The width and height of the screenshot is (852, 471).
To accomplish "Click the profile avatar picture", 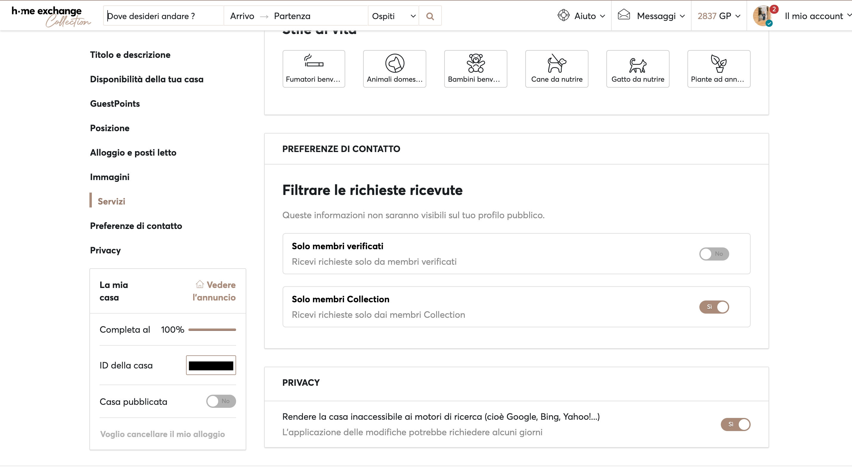I will coord(762,16).
